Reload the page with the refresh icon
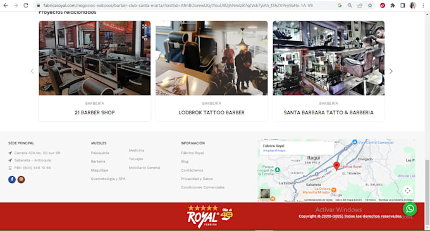Screen dimensions: 430x231 26,5
